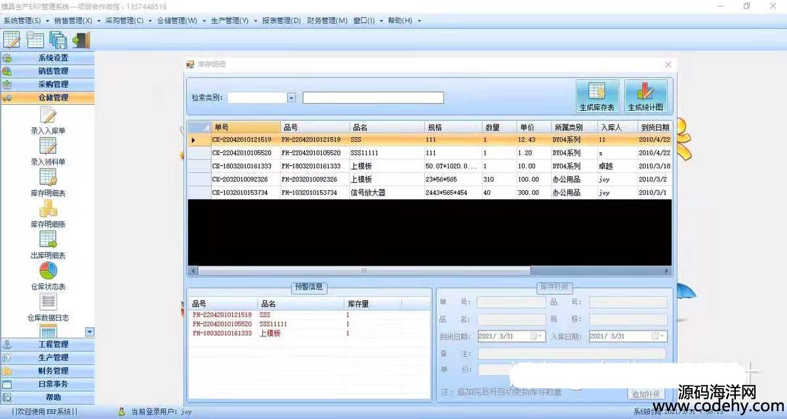Open 录入入库单 sidebar icon

[48, 115]
